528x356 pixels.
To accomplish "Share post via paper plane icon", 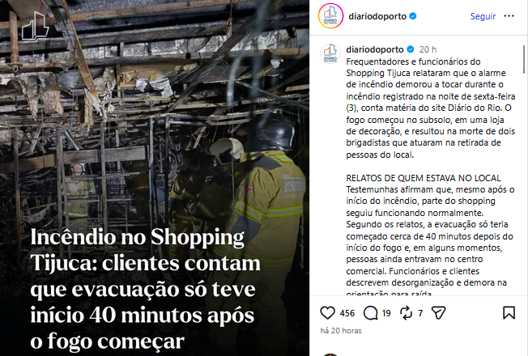I will pyautogui.click(x=438, y=313).
